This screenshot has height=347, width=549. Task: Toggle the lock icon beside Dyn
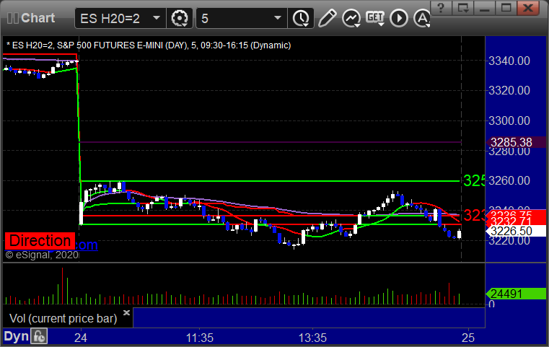click(x=39, y=335)
